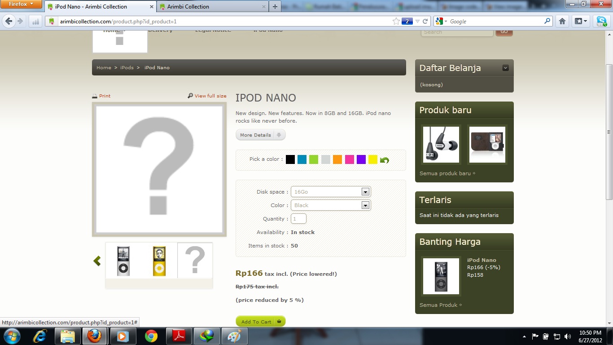Screen dimensions: 613x345
Task: Go to iPods in the breadcrumb
Action: pyautogui.click(x=127, y=67)
